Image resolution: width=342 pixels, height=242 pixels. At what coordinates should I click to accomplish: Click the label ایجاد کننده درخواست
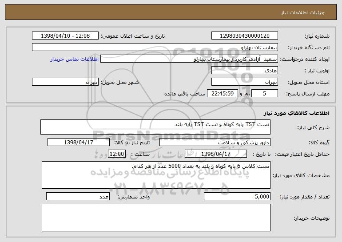305,60
